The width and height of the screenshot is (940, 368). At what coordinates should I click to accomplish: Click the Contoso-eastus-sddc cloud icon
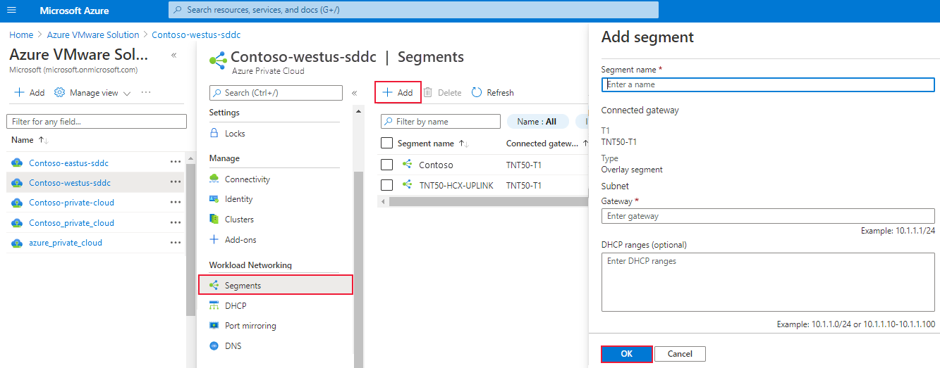[18, 163]
